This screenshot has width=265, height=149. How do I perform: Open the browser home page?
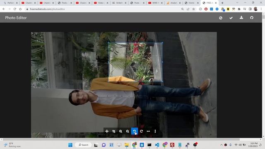pos(20,9)
